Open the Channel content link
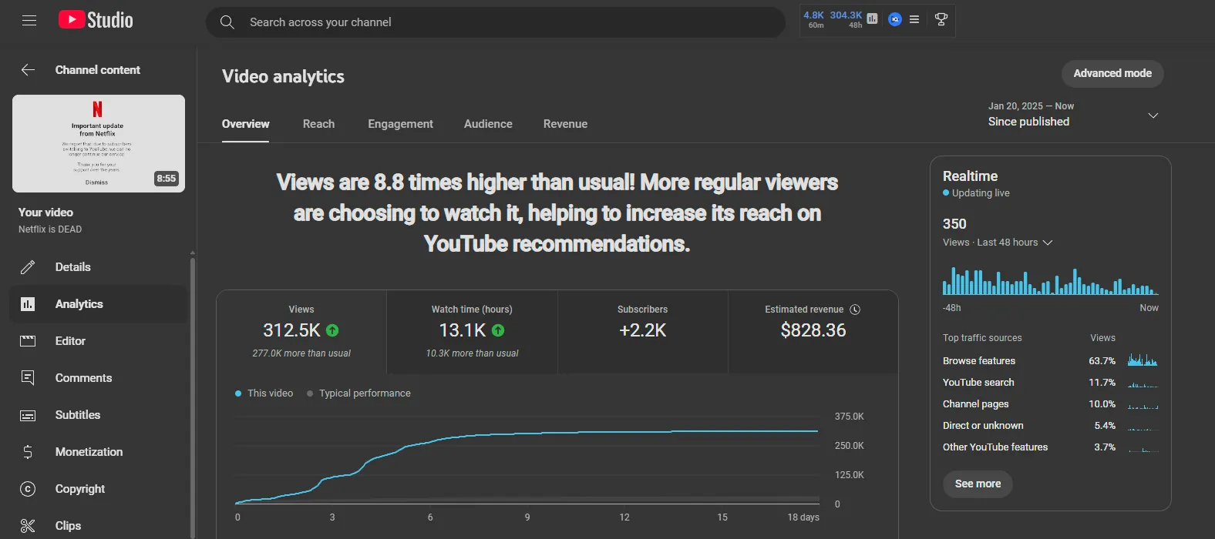 98,70
